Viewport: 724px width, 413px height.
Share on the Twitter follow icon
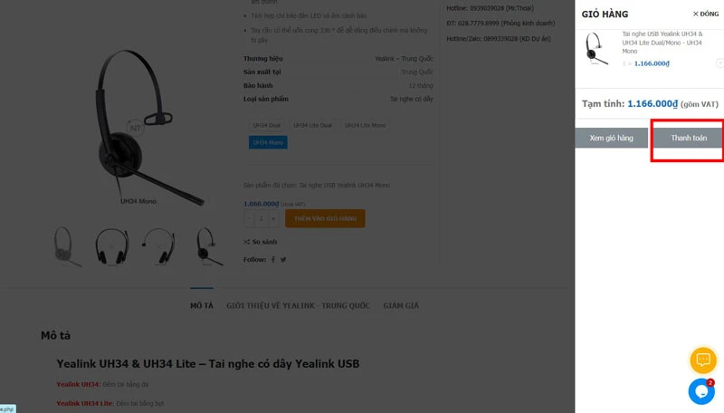point(283,260)
